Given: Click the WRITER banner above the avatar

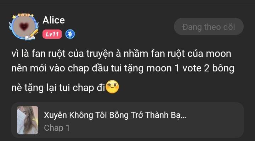Looking at the screenshot, I should pyautogui.click(x=24, y=15).
